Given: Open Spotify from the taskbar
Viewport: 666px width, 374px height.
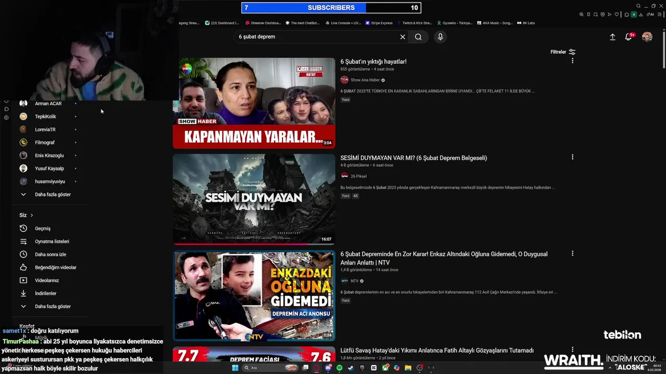Looking at the screenshot, I should [339, 368].
